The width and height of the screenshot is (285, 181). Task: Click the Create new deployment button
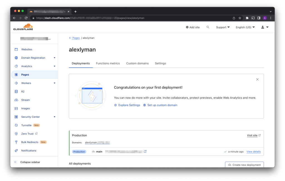(244, 165)
